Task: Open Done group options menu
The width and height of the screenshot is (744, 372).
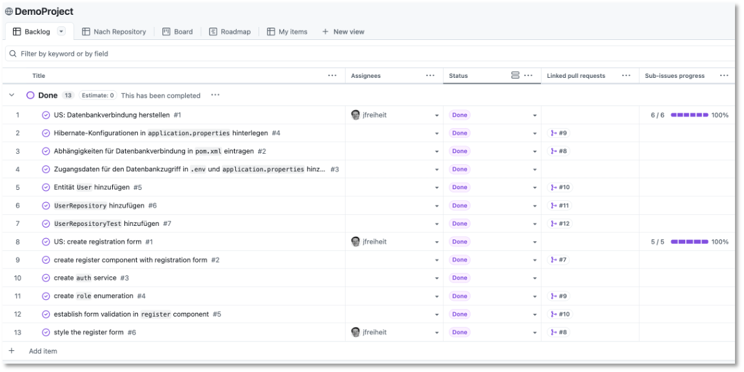Action: 215,95
